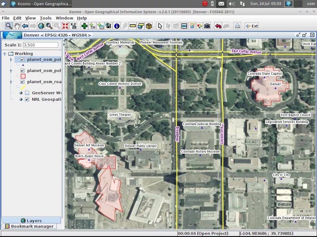Open the attribute table icon
Screen dimensions: 317x237
[184, 26]
